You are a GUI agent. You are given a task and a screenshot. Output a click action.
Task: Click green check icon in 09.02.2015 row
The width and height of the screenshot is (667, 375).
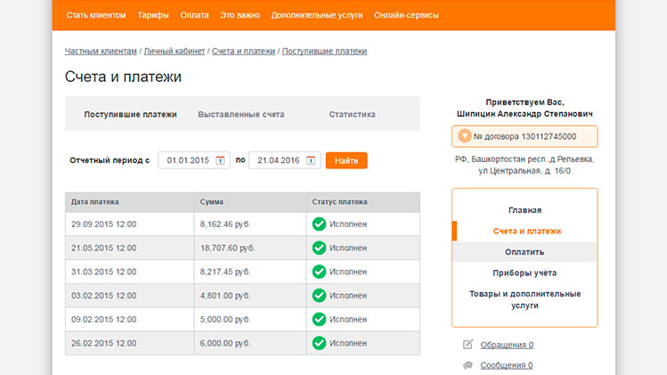319,319
